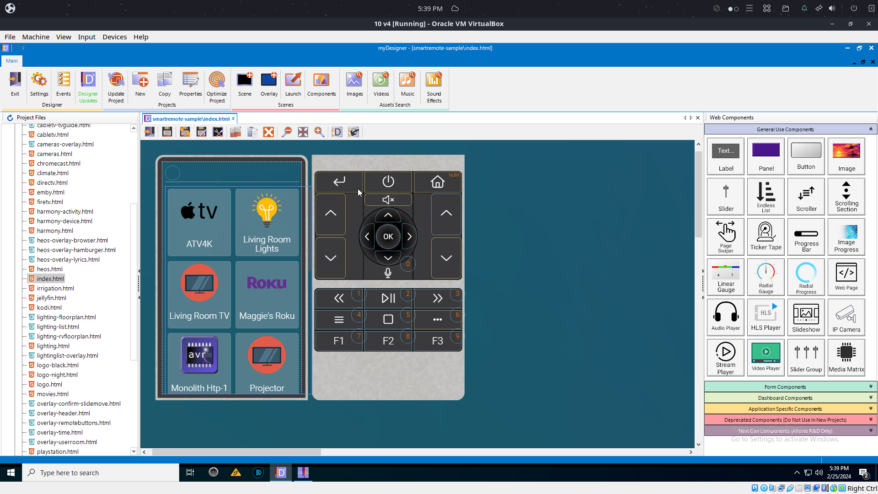
Task: Zoom out the scene editor
Action: [287, 132]
